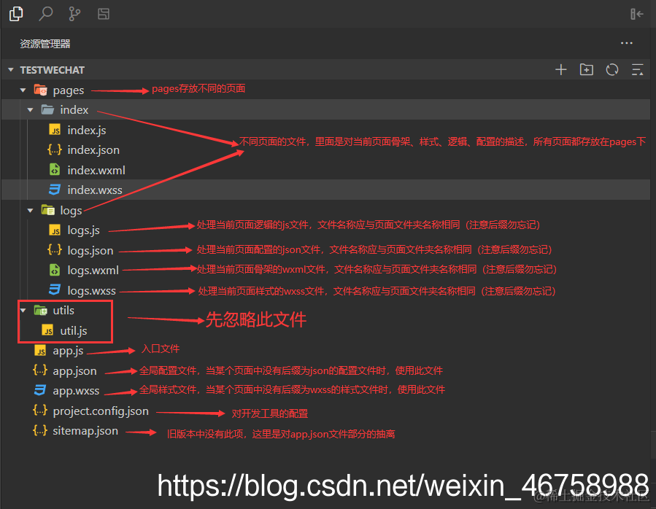Screen dimensions: 656x509
Task: Create a new file using the plus icon
Action: click(x=560, y=69)
